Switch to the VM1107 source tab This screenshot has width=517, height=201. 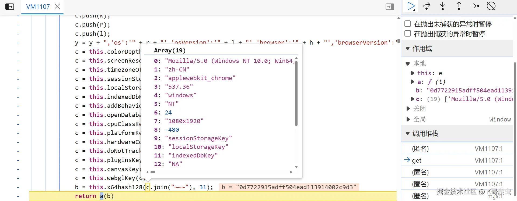(38, 6)
